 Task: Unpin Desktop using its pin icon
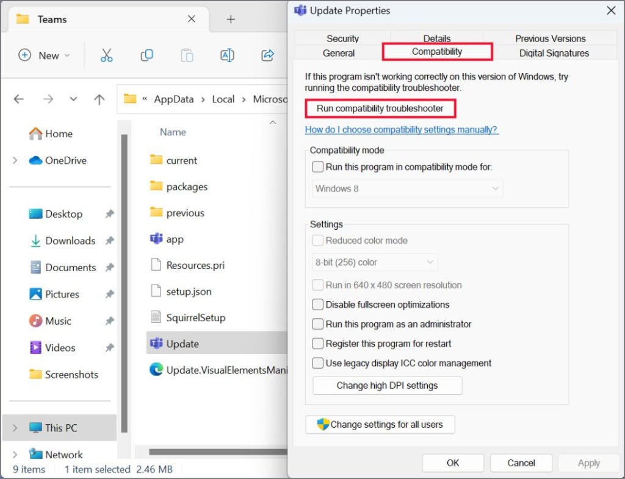pos(110,214)
